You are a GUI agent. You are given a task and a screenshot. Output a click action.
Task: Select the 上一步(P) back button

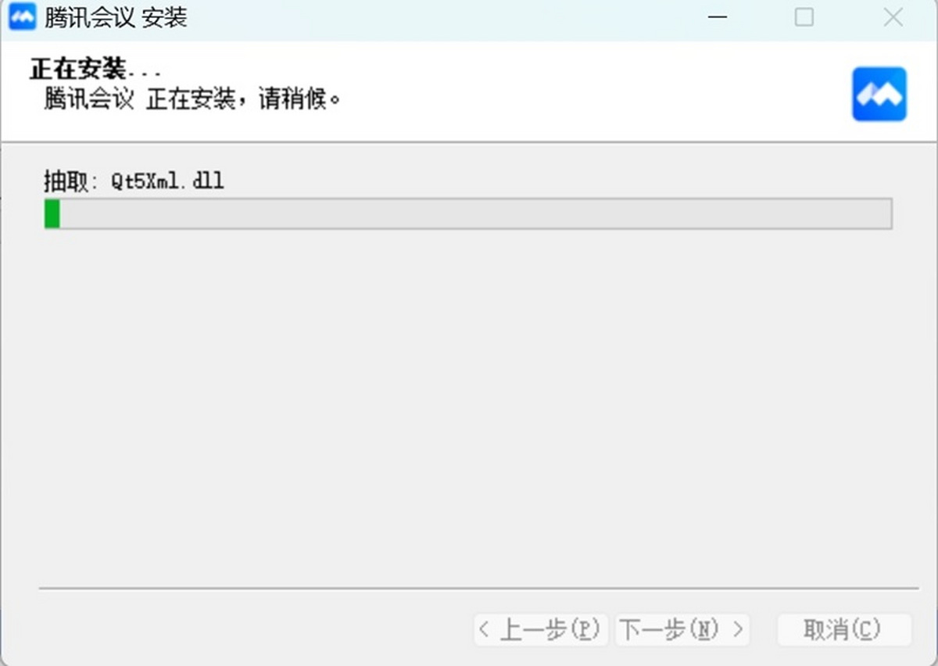(x=541, y=629)
